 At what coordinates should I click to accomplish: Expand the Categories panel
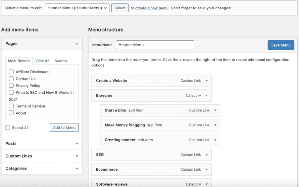point(77,169)
